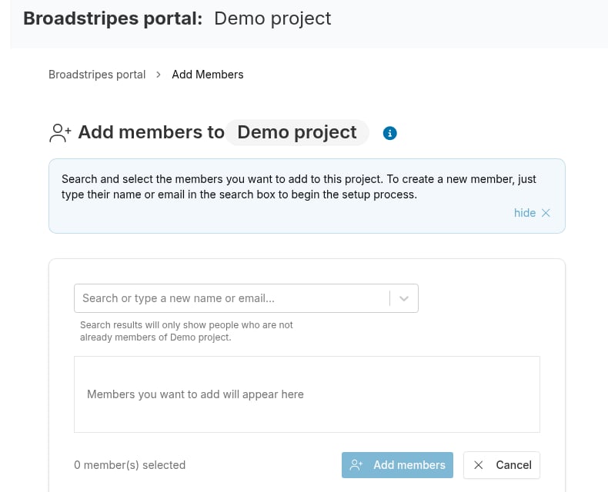Go to Broadstripes portal breadcrumb link
608x492 pixels.
[97, 75]
